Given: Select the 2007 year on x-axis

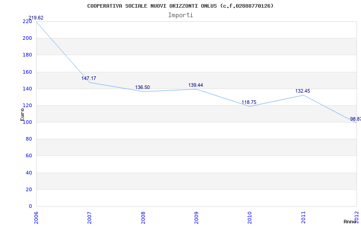Looking at the screenshot, I should pyautogui.click(x=90, y=217).
